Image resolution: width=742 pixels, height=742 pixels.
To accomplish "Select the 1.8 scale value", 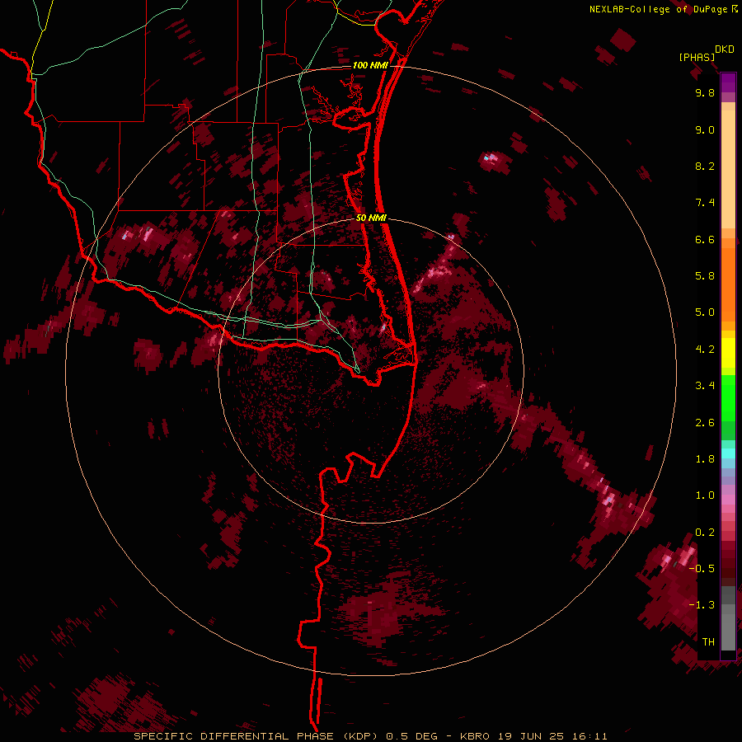I will pyautogui.click(x=705, y=459).
